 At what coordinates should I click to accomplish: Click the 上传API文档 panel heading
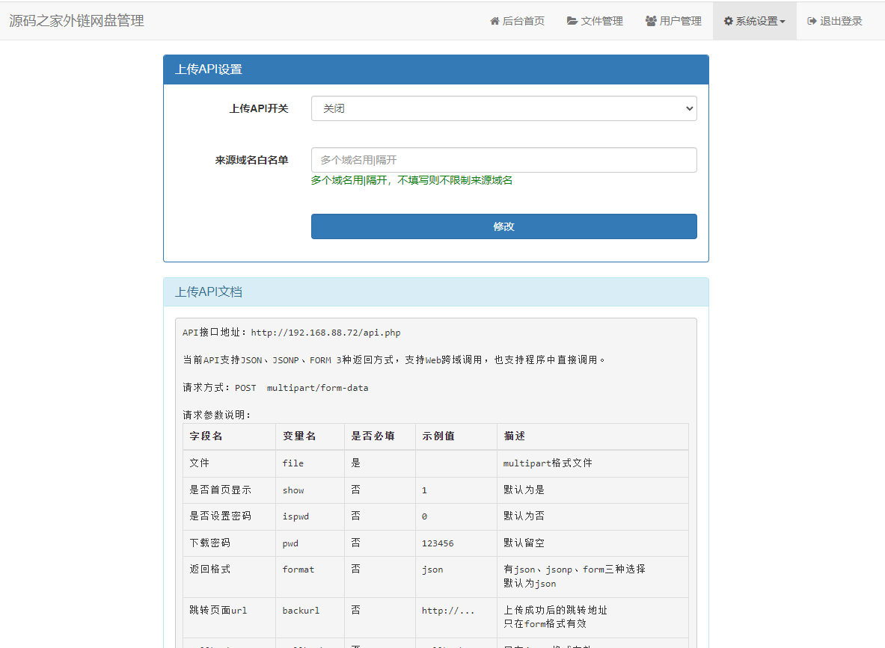(435, 291)
